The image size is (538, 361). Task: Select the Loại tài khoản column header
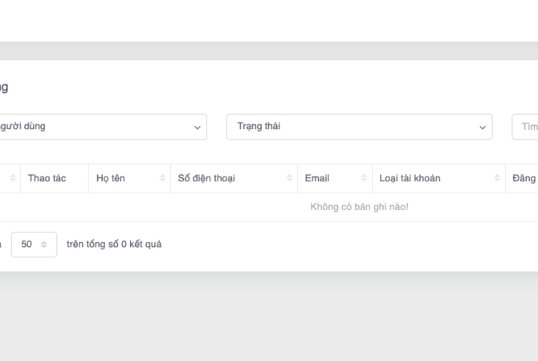pyautogui.click(x=410, y=178)
